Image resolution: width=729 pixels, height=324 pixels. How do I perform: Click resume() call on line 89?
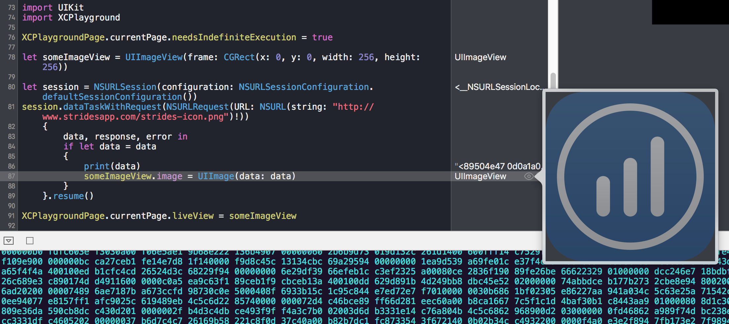point(73,196)
